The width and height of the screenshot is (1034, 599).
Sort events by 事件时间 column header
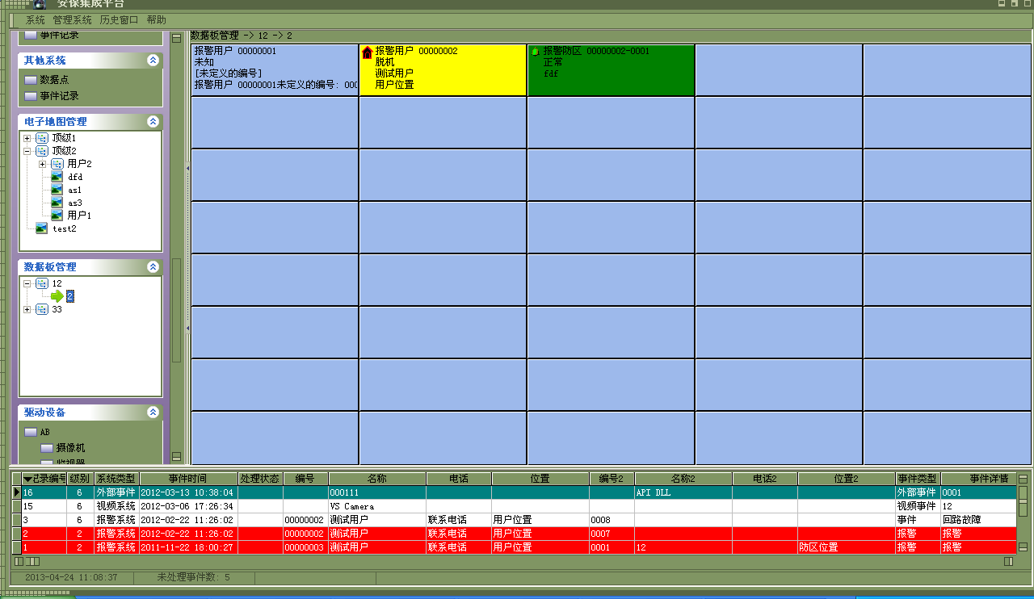tap(187, 479)
